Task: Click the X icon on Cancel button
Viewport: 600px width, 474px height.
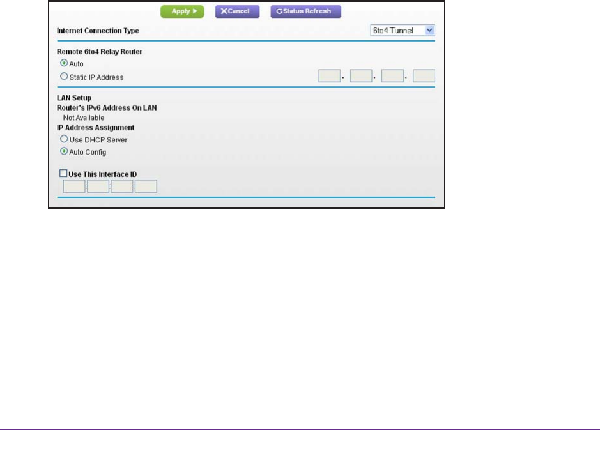Action: [224, 11]
